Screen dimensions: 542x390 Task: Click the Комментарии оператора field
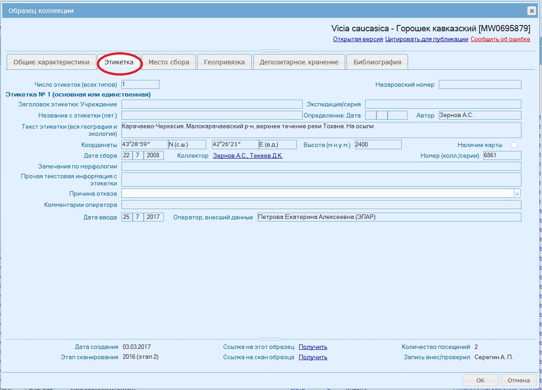point(321,205)
